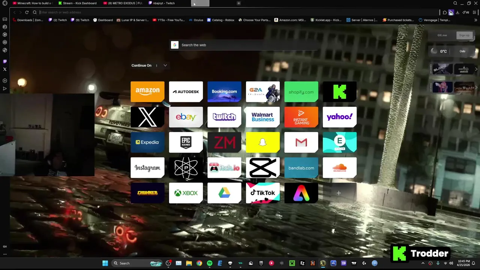Open the Lunar IP & Server bookmark
Screen dimensions: 480x270
(133, 20)
